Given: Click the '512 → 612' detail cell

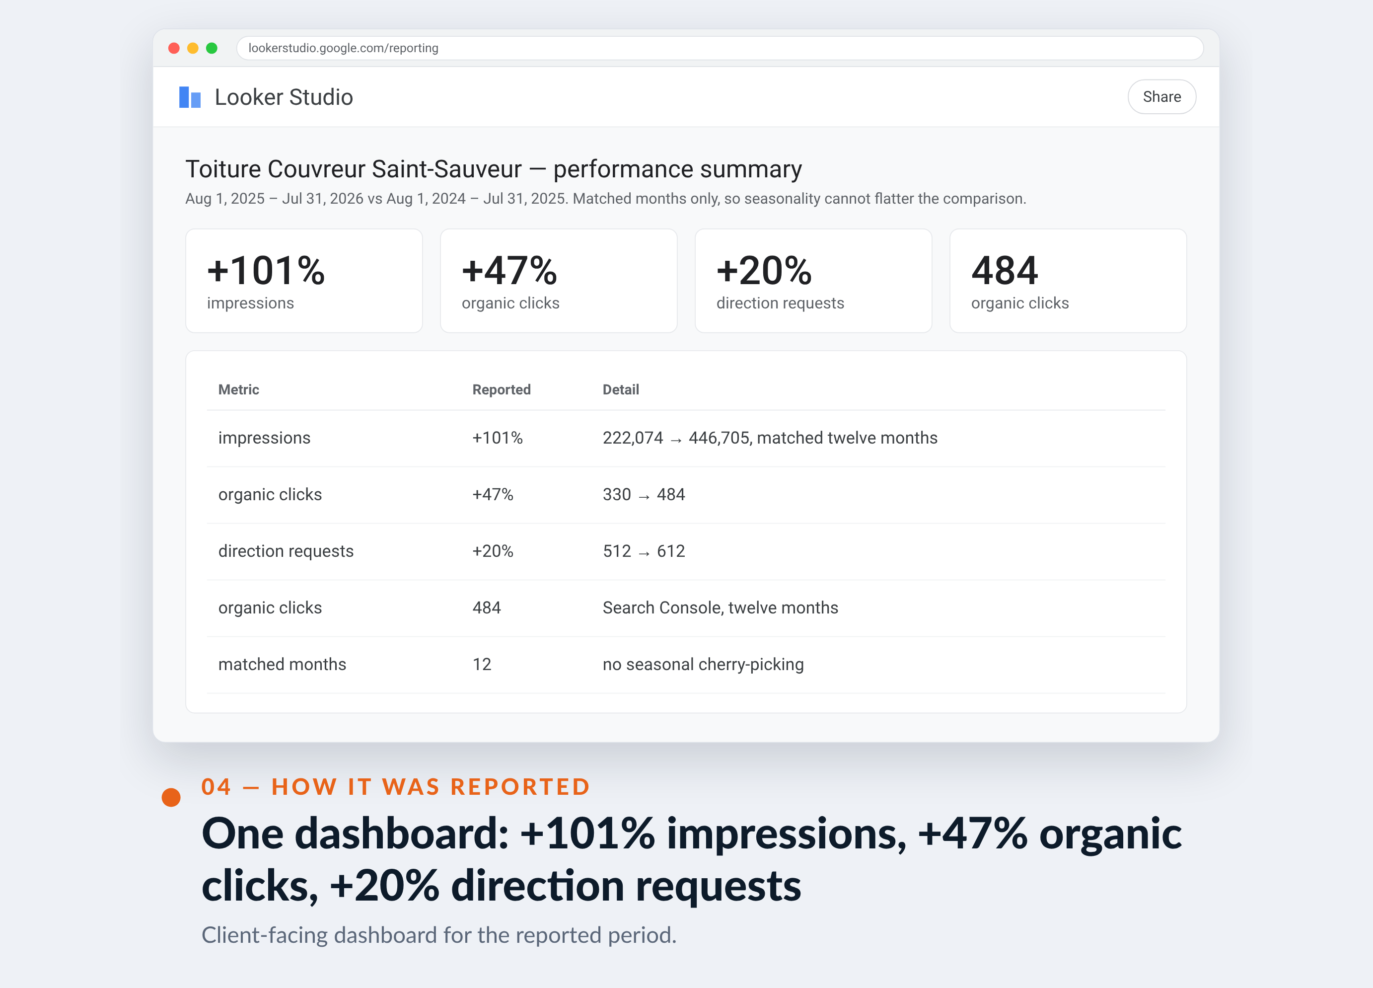Looking at the screenshot, I should [x=644, y=551].
